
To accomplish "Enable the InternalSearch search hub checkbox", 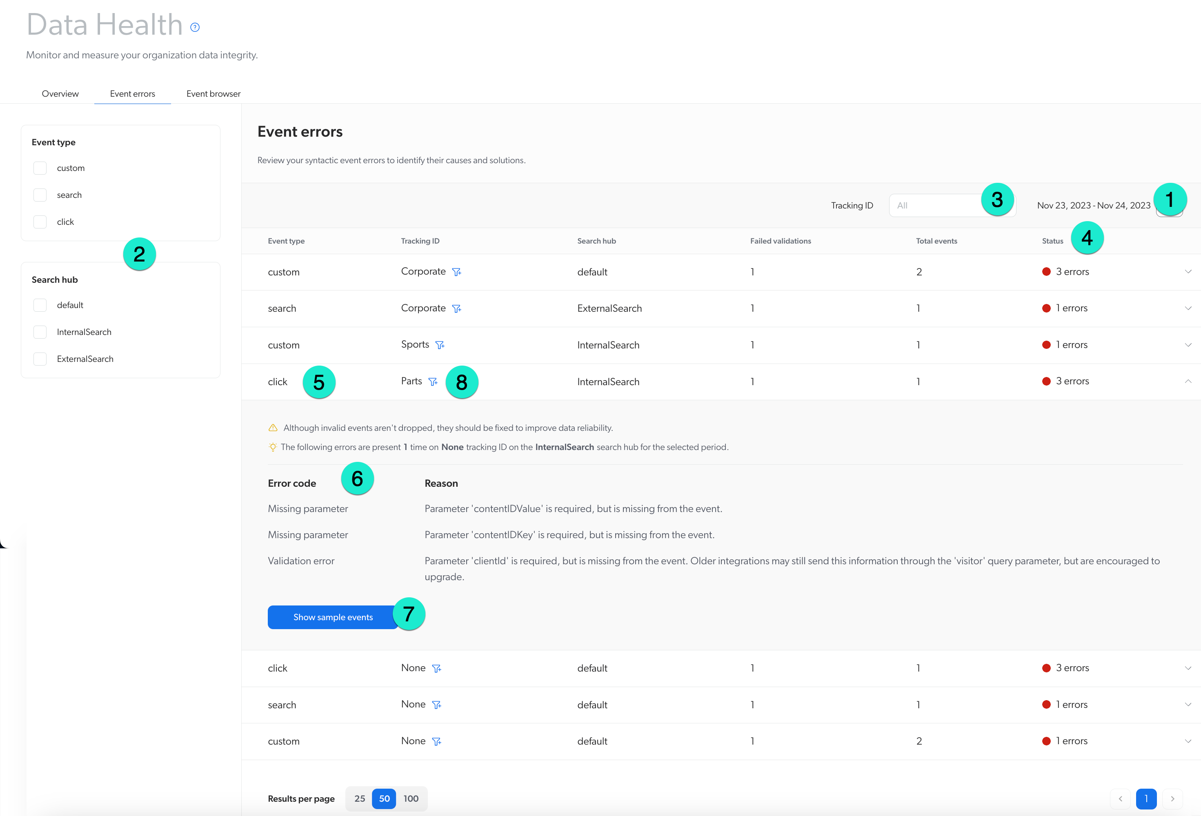I will [40, 330].
